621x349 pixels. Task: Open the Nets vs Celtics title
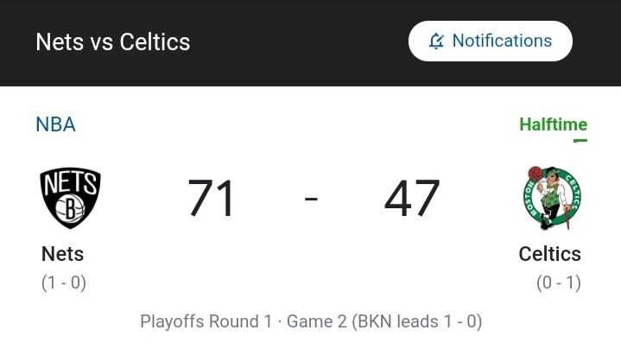pyautogui.click(x=113, y=41)
